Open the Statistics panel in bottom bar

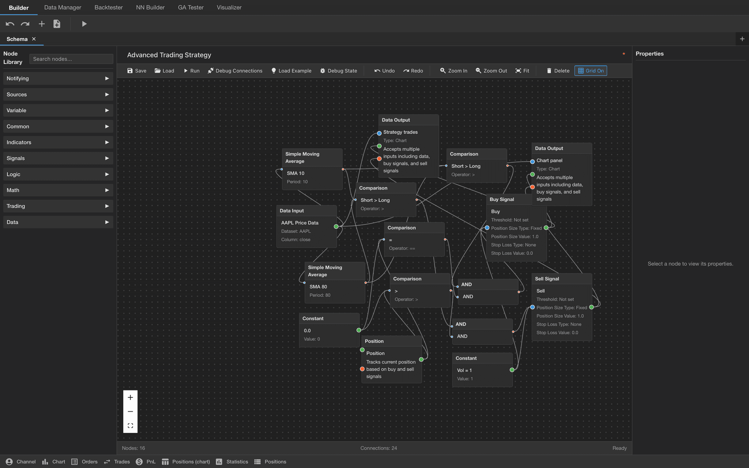(232, 461)
